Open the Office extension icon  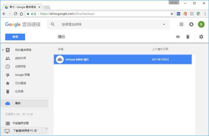click(x=185, y=14)
